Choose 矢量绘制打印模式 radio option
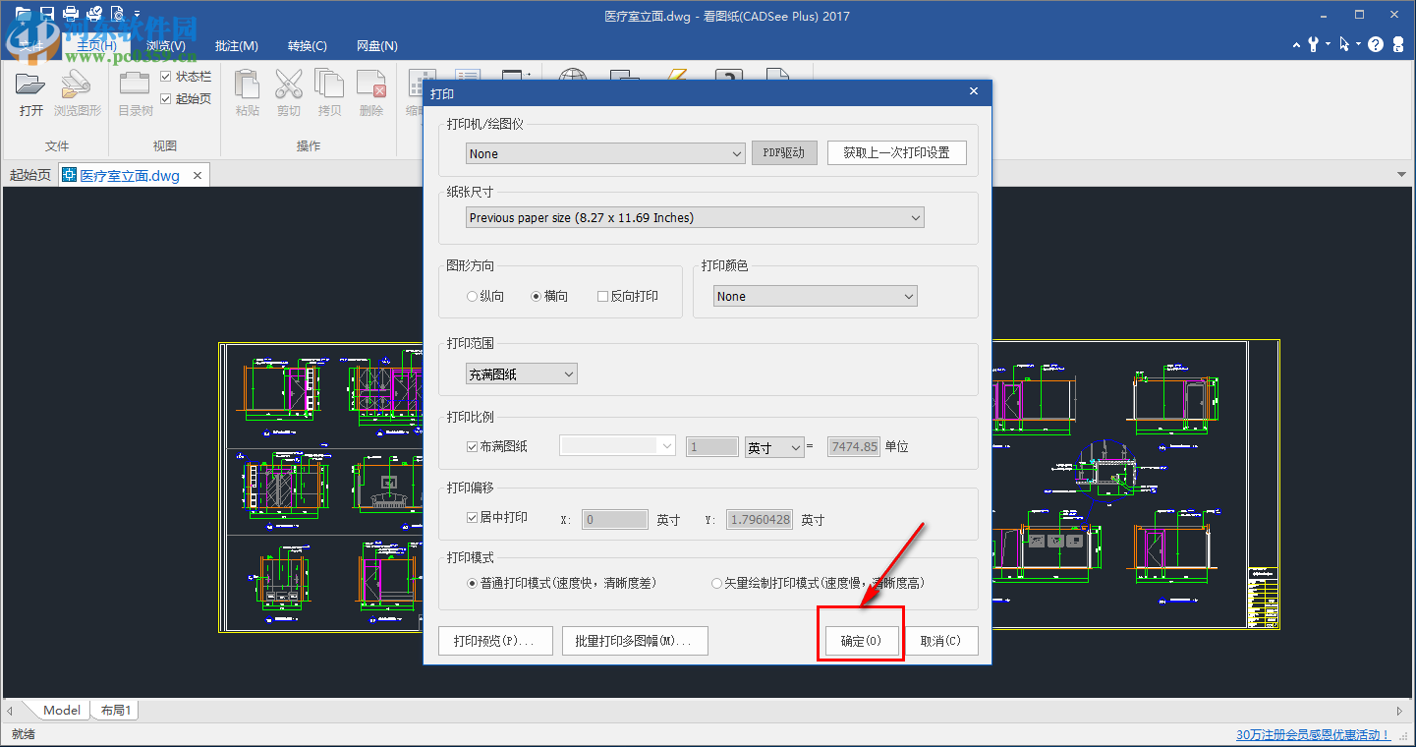Viewport: 1416px width, 747px height. [x=716, y=583]
